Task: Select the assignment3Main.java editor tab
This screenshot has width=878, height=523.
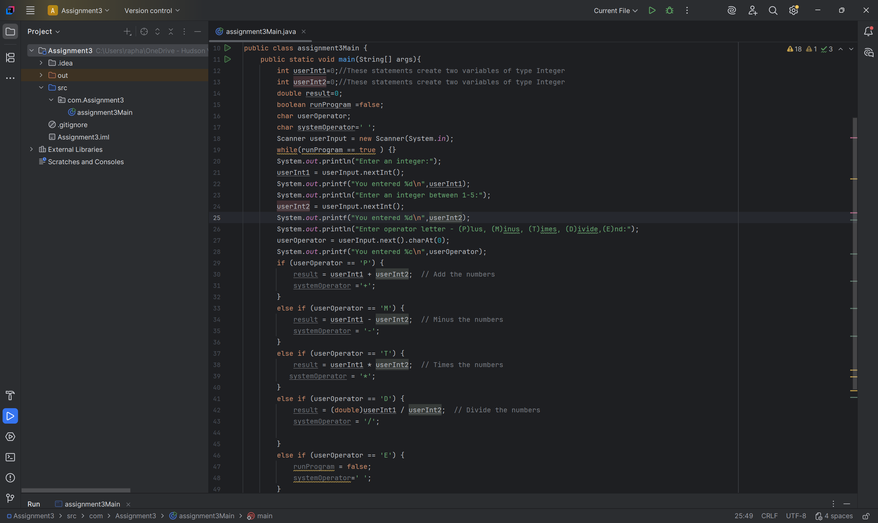Action: point(260,32)
